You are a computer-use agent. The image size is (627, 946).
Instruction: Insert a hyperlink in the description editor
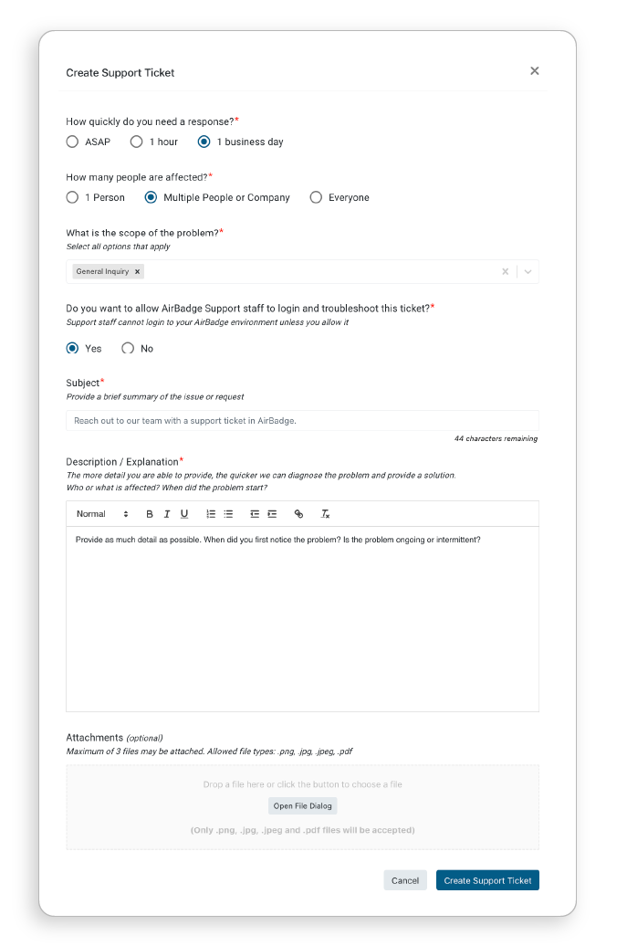click(x=298, y=513)
